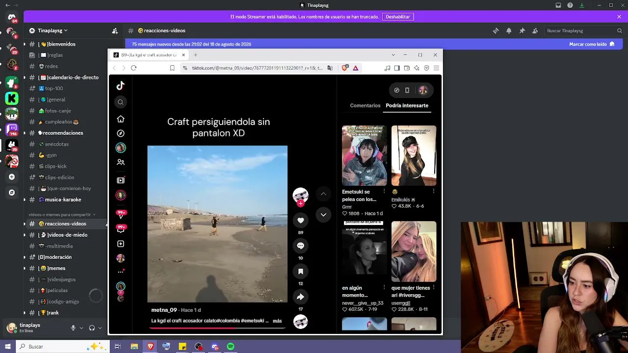Open headphone output options chevron
The width and height of the screenshot is (628, 353).
[x=100, y=328]
